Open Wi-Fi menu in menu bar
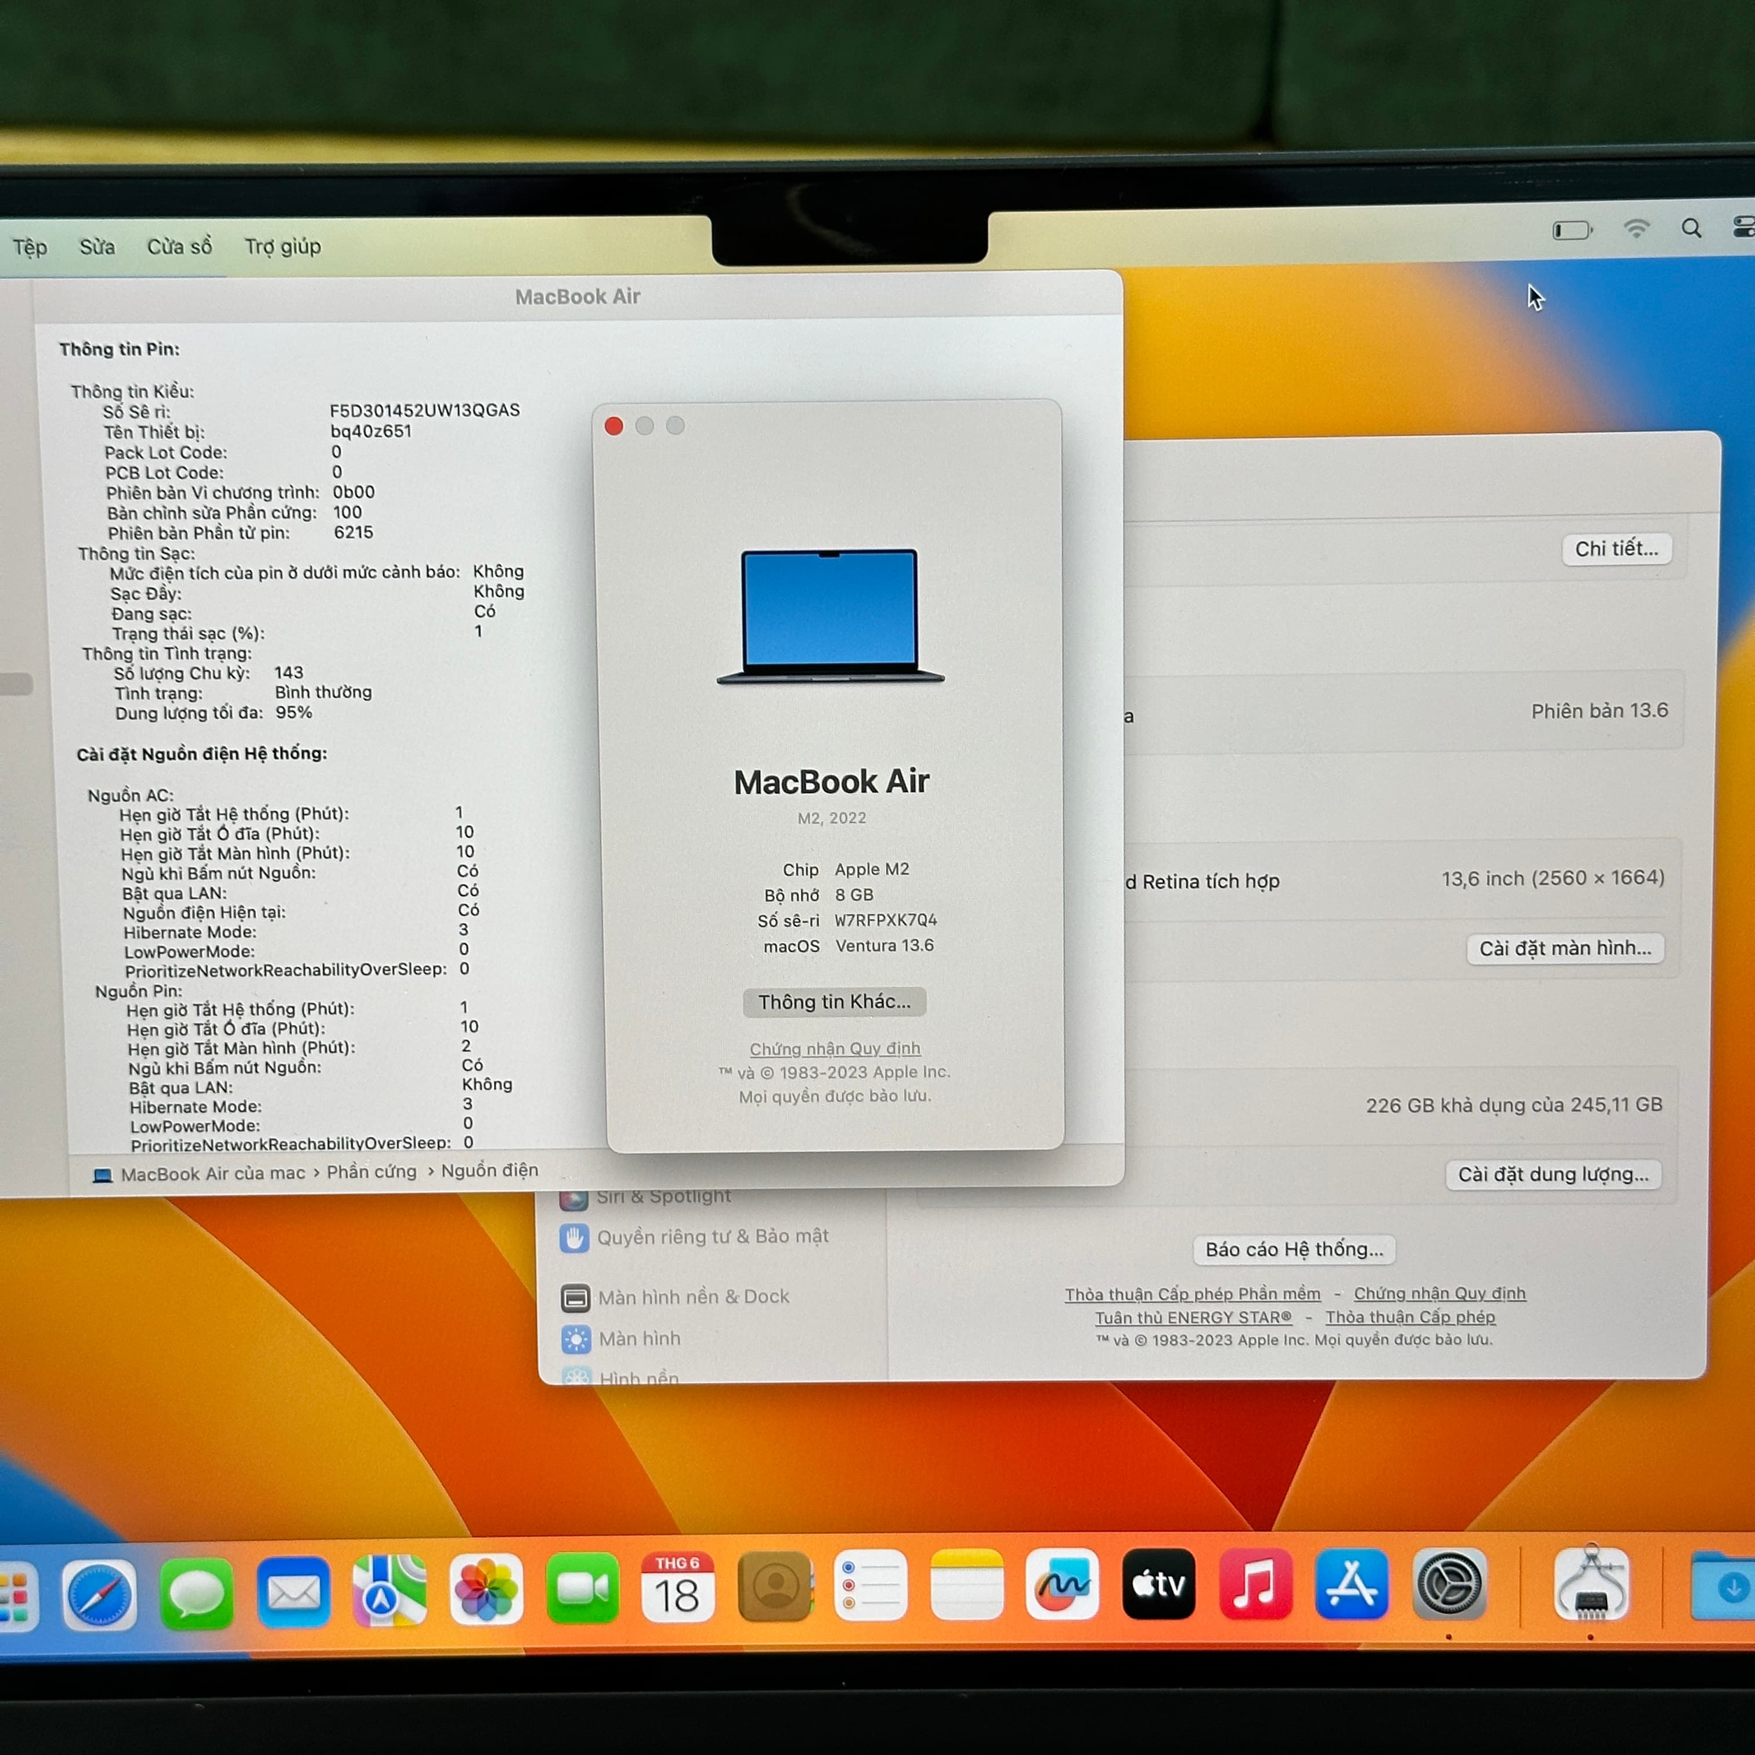Viewport: 1755px width, 1755px height. [1636, 229]
